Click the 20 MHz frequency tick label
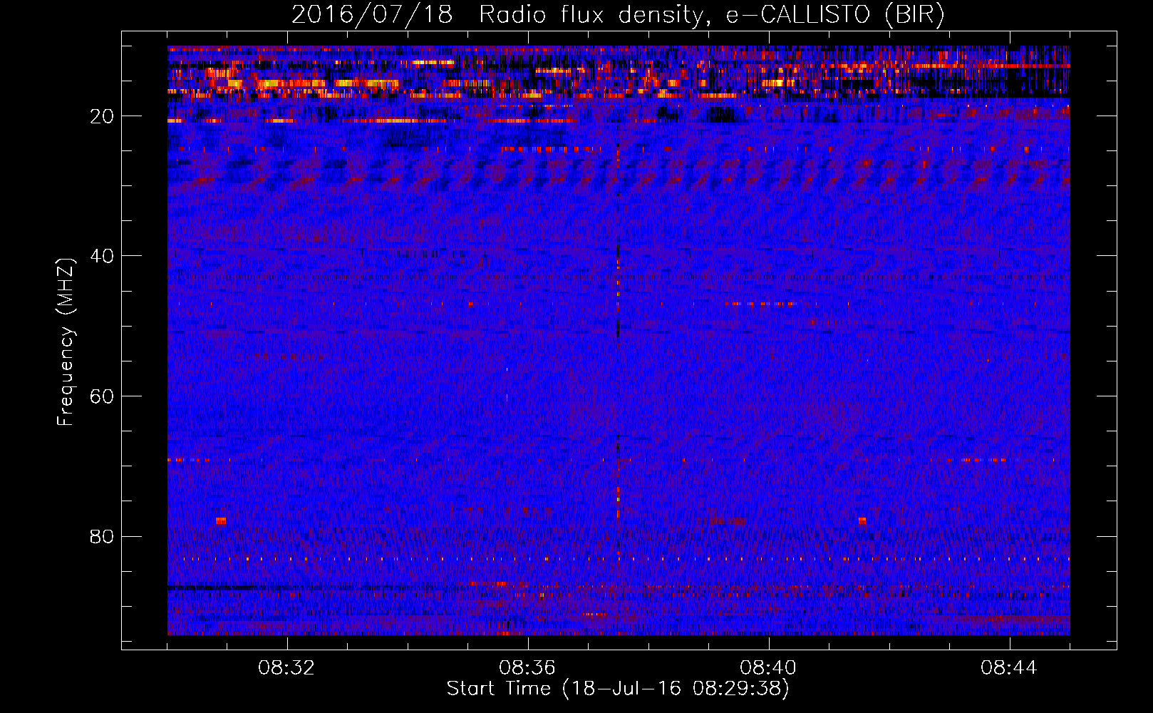 click(x=103, y=116)
